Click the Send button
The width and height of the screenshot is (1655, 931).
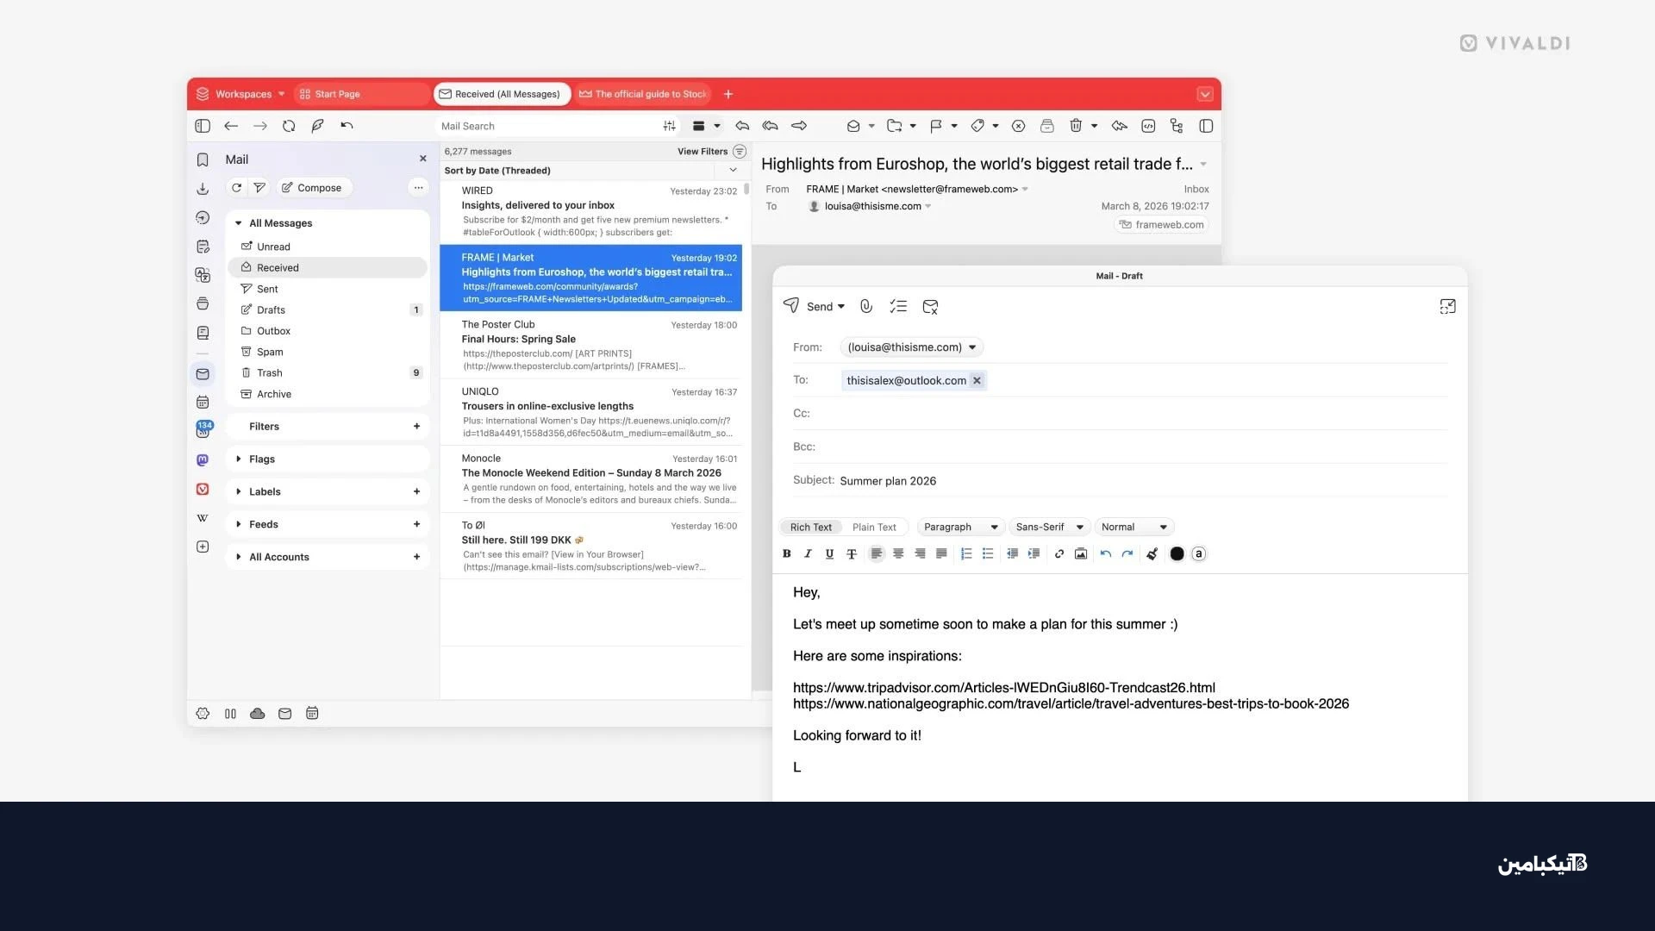[x=812, y=306]
